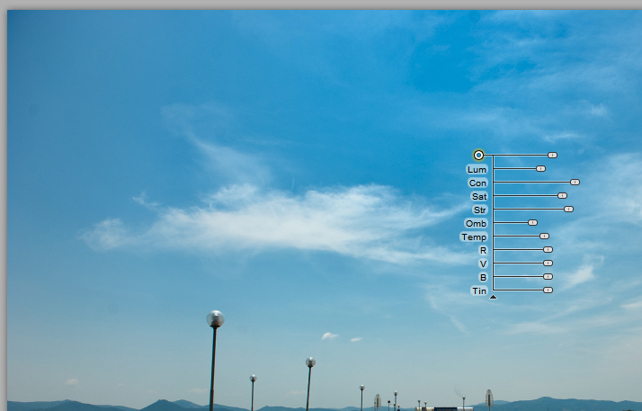Click the Omb slider handle
The width and height of the screenshot is (642, 411).
(532, 223)
